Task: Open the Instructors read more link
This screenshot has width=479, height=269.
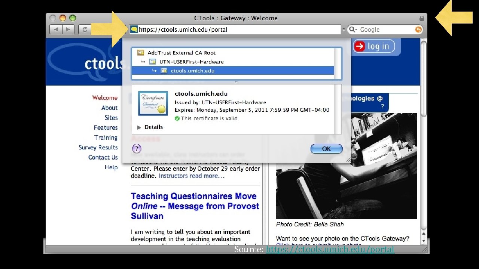Action: [x=192, y=176]
